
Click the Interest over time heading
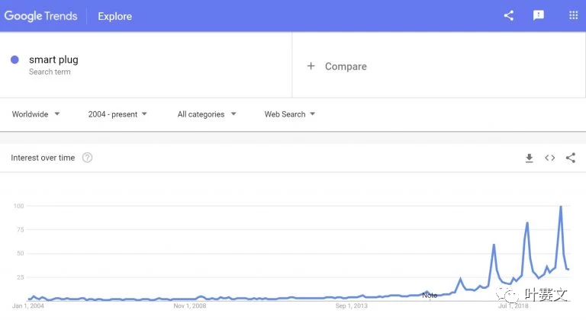43,158
